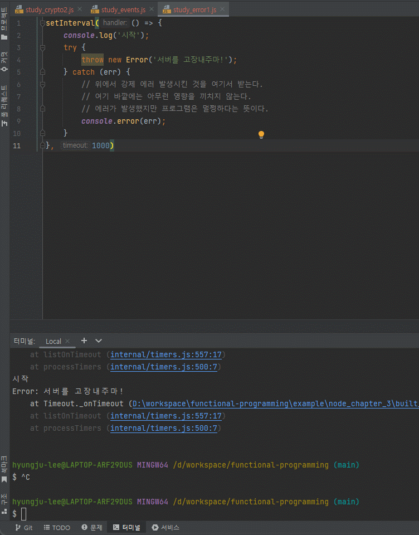Add a new terminal session with plus
Image resolution: width=419 pixels, height=535 pixels.
(84, 341)
